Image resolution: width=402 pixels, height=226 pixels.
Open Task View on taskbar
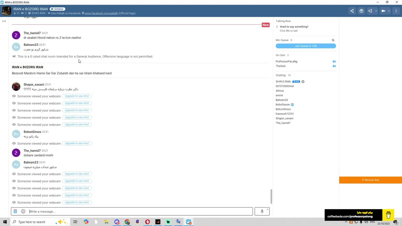click(75, 222)
